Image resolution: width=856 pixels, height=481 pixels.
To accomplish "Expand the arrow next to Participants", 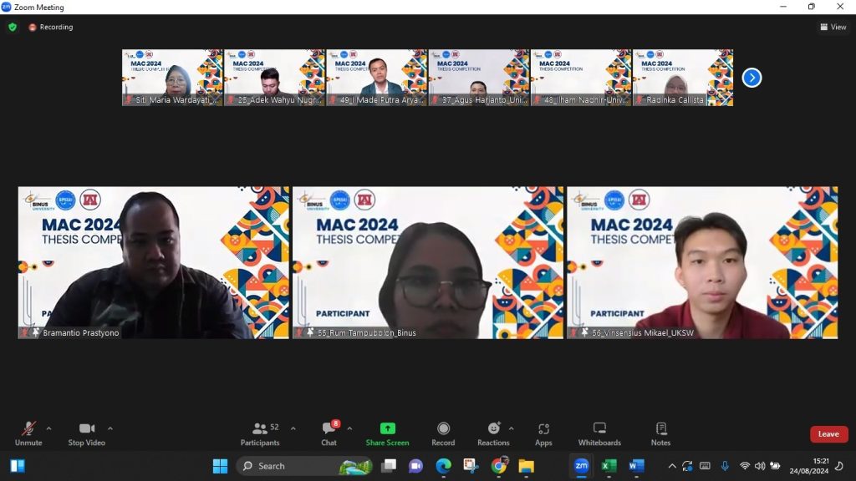I will 293,428.
